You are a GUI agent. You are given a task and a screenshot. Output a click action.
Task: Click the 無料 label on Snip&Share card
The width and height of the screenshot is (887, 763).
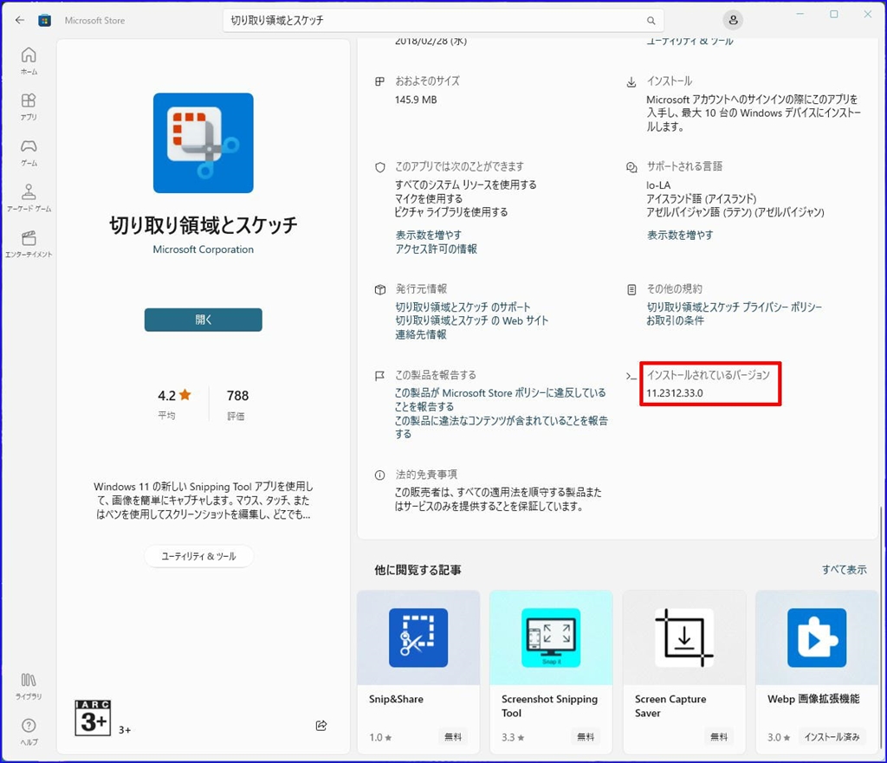(x=452, y=737)
